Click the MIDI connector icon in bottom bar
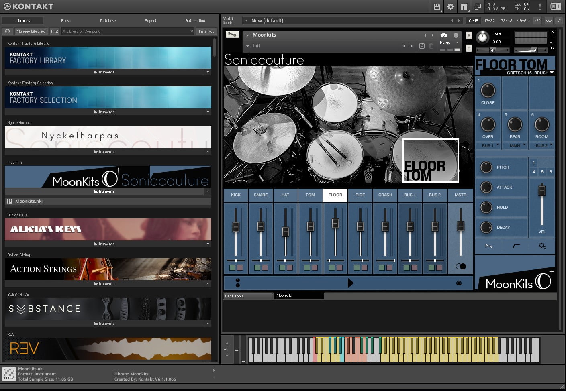The height and width of the screenshot is (391, 566). pyautogui.click(x=459, y=283)
